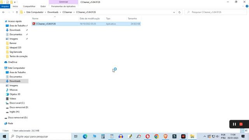
Task: Expand address bar history dropdown
Action: [174, 12]
